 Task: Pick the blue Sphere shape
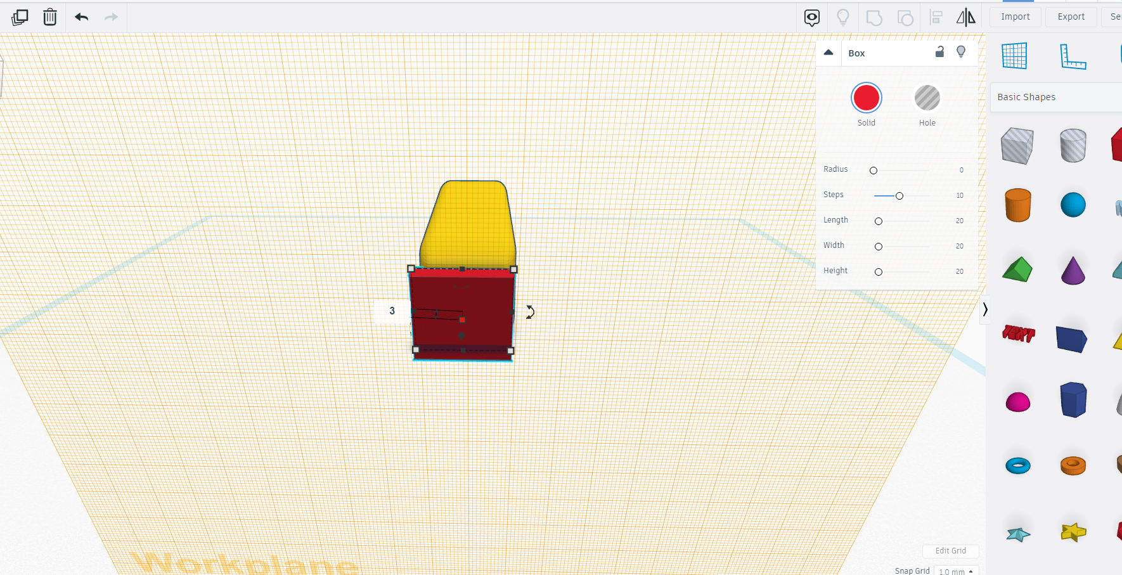tap(1073, 205)
